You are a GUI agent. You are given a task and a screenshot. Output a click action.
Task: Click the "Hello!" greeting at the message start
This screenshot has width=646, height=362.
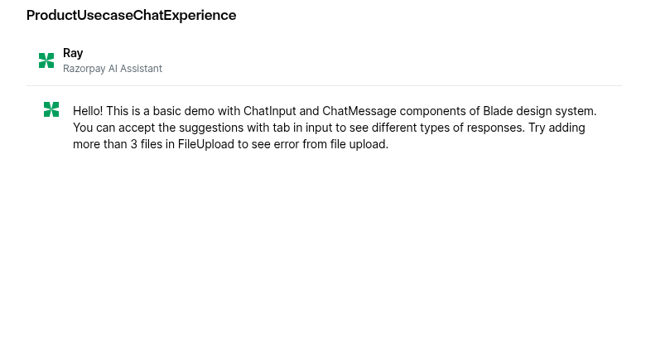point(88,111)
